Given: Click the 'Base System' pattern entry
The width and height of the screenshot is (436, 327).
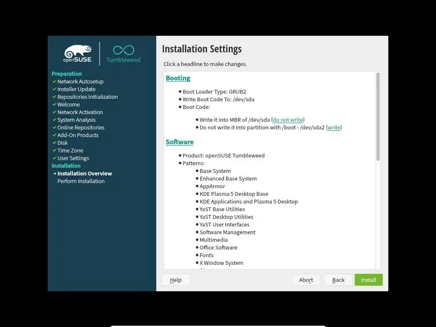Looking at the screenshot, I should [215, 171].
